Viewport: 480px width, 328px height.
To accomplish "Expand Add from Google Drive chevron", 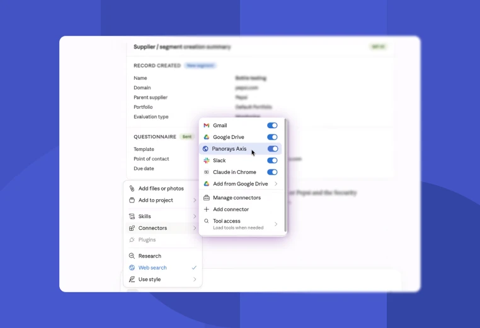I will click(x=276, y=184).
